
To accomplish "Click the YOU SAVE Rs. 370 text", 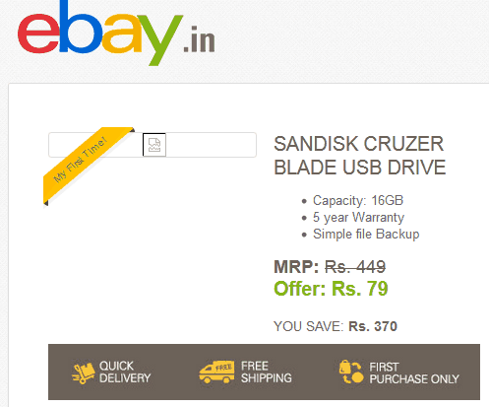I will 336,326.
